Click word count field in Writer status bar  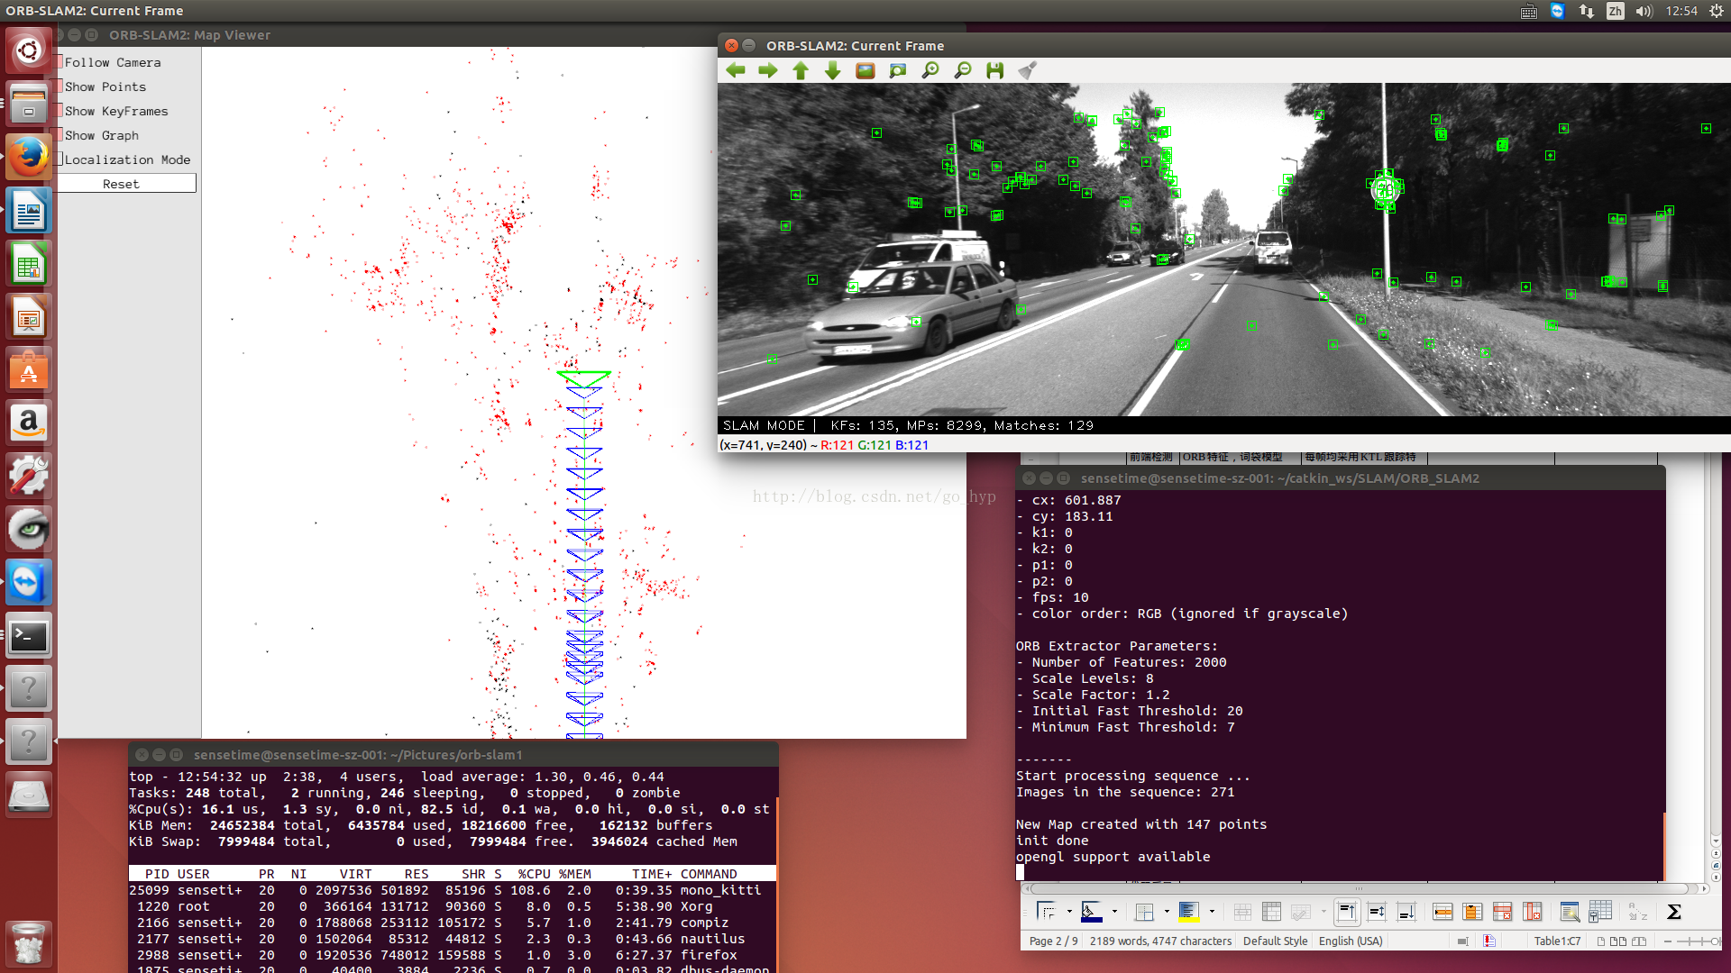1160,941
